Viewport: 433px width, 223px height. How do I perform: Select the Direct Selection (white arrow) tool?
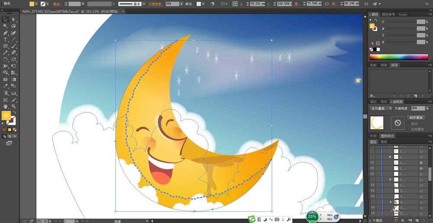[x=13, y=19]
